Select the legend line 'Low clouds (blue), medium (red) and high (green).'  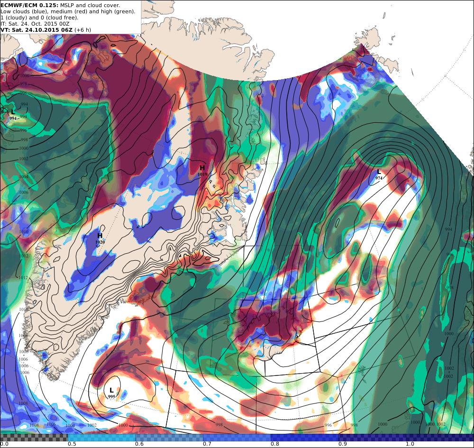tap(68, 11)
